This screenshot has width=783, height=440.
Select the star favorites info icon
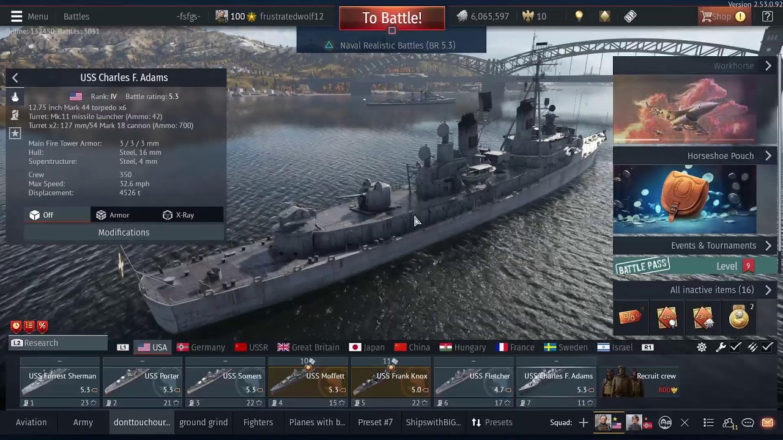(15, 133)
